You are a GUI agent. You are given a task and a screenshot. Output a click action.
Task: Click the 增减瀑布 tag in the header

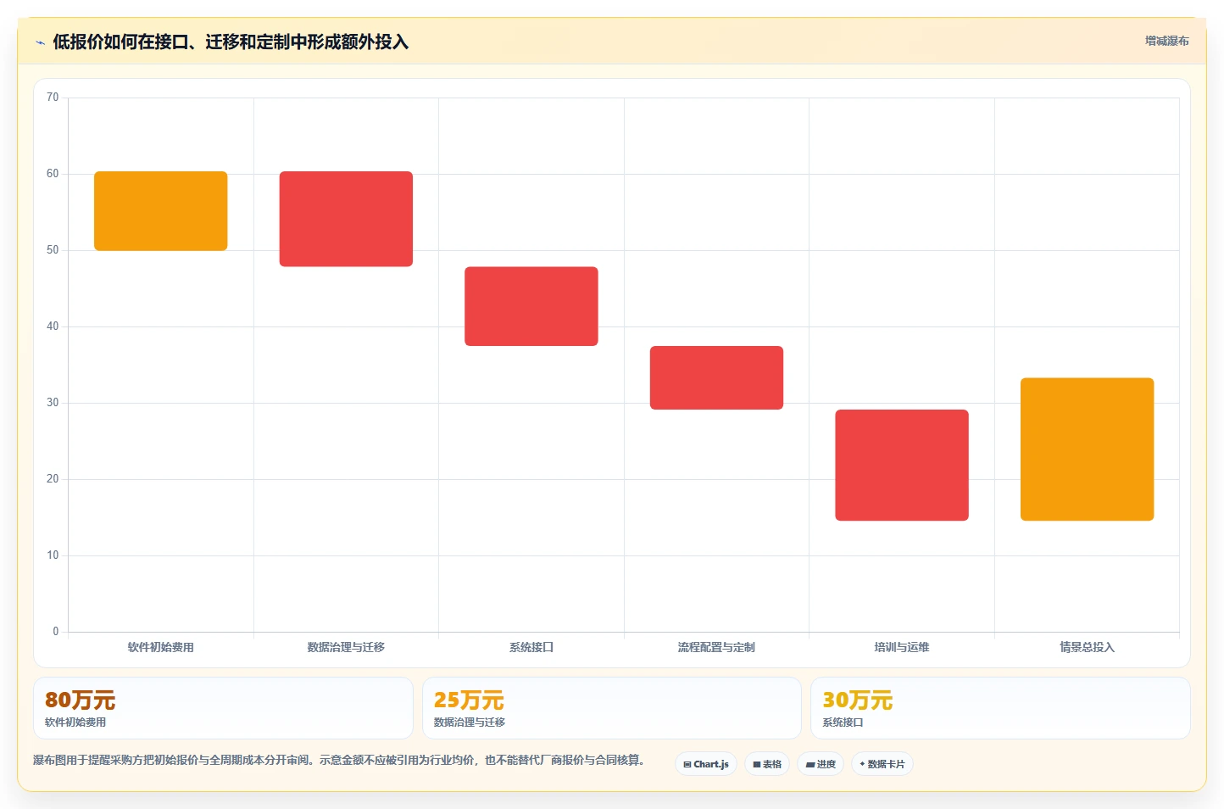click(x=1166, y=41)
